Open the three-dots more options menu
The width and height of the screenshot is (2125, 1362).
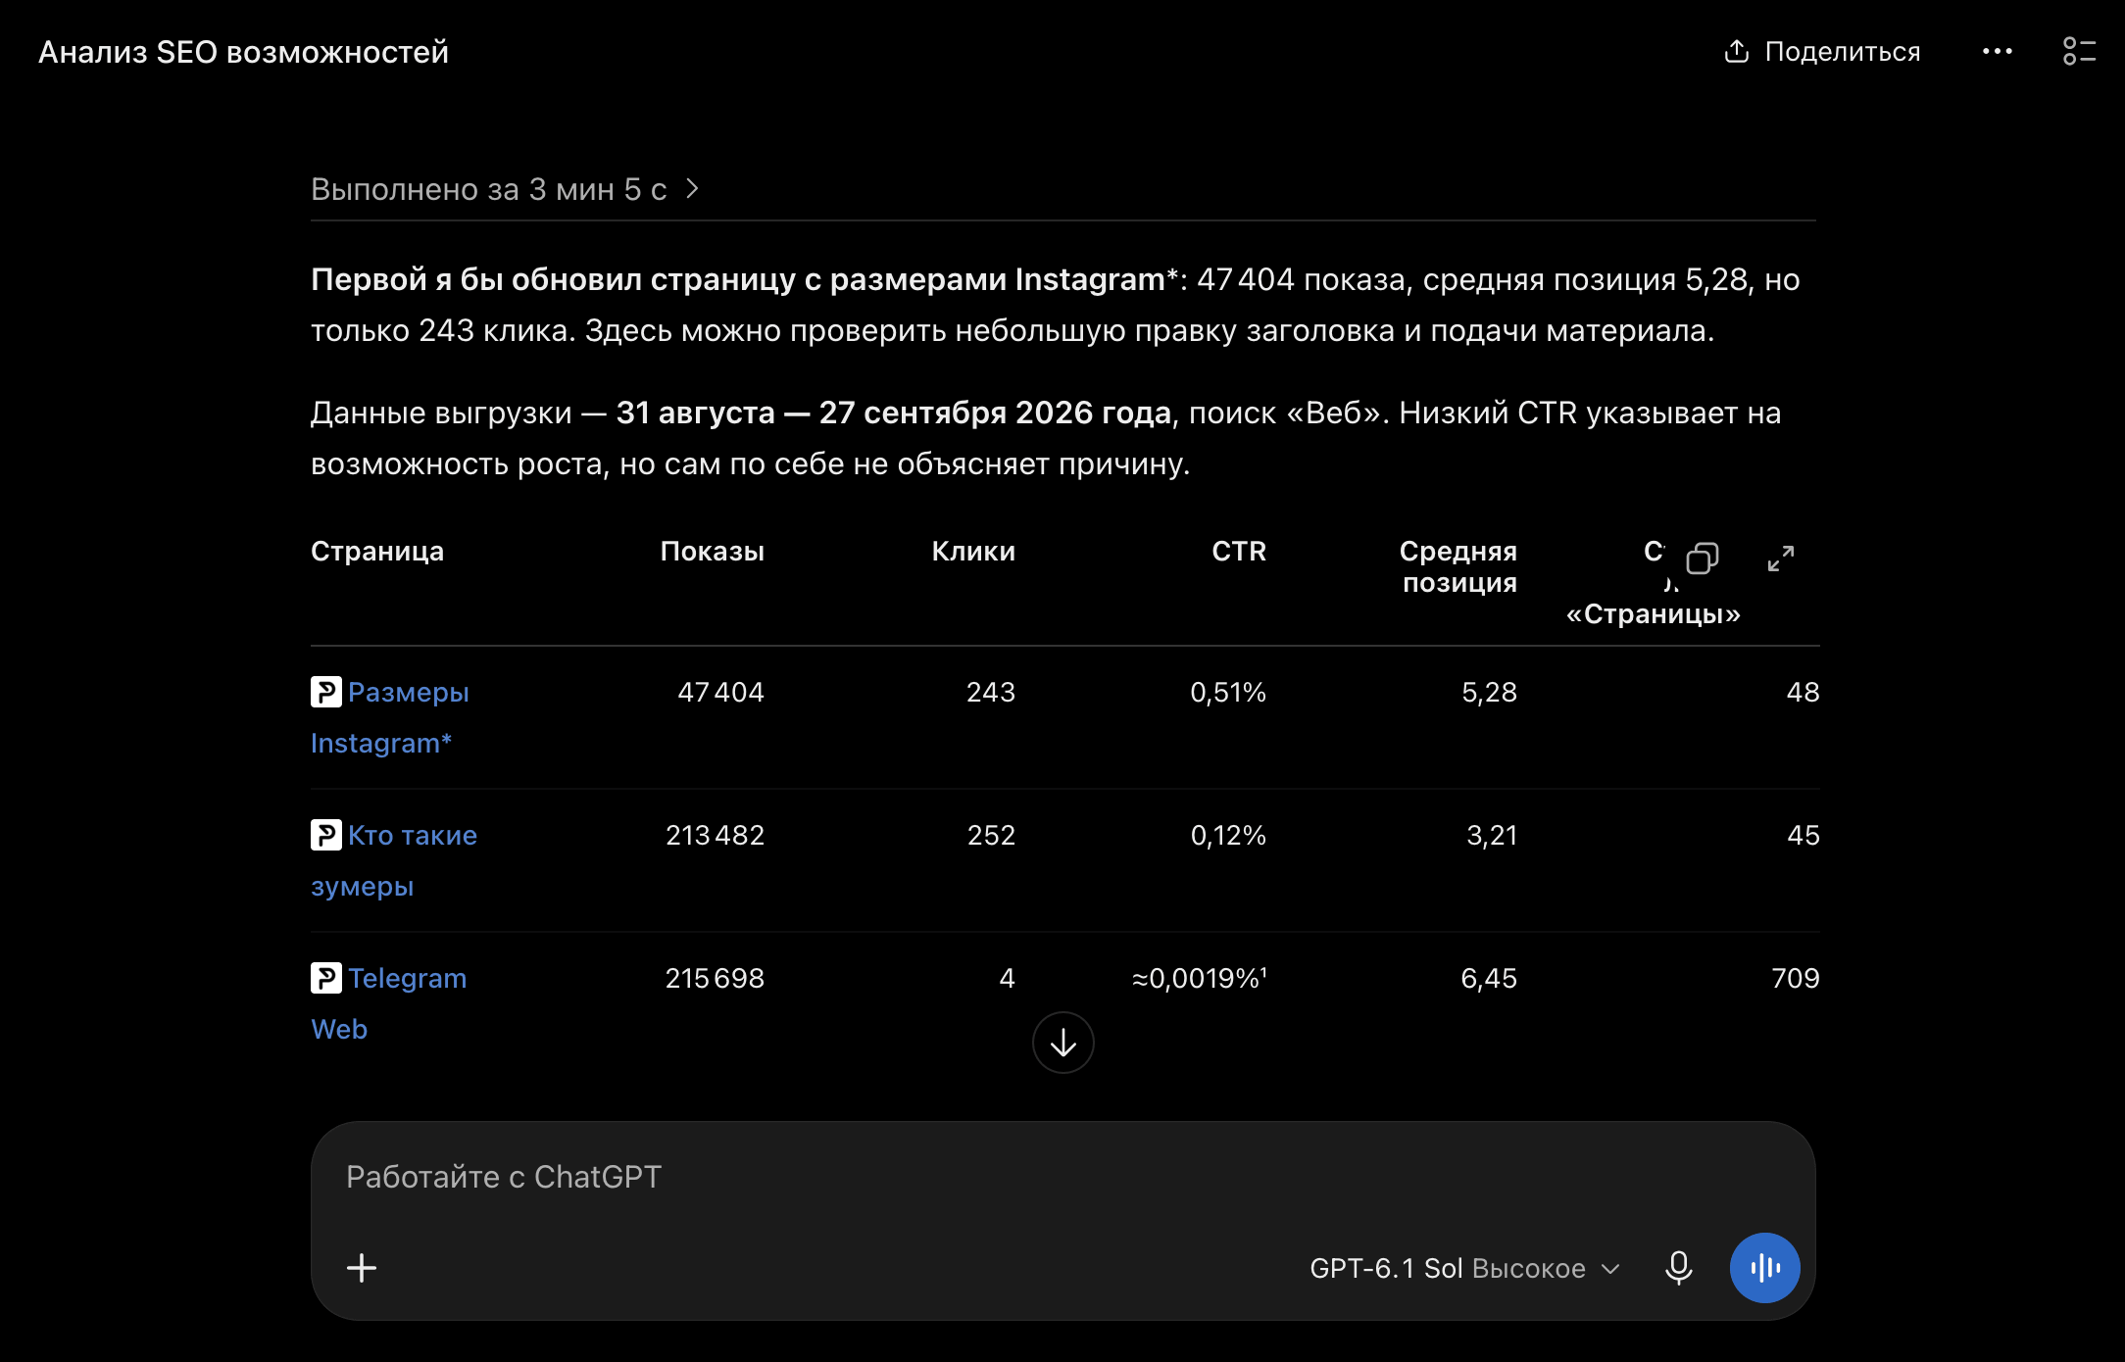tap(1997, 51)
